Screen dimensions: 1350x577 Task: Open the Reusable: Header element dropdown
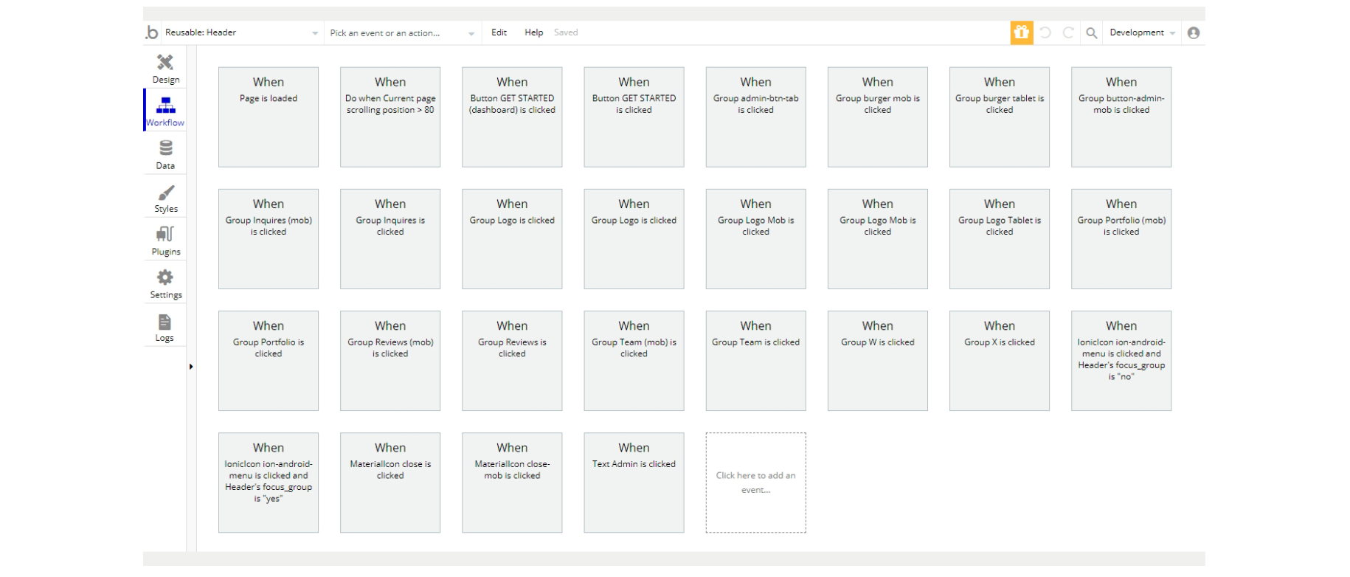[x=241, y=32]
